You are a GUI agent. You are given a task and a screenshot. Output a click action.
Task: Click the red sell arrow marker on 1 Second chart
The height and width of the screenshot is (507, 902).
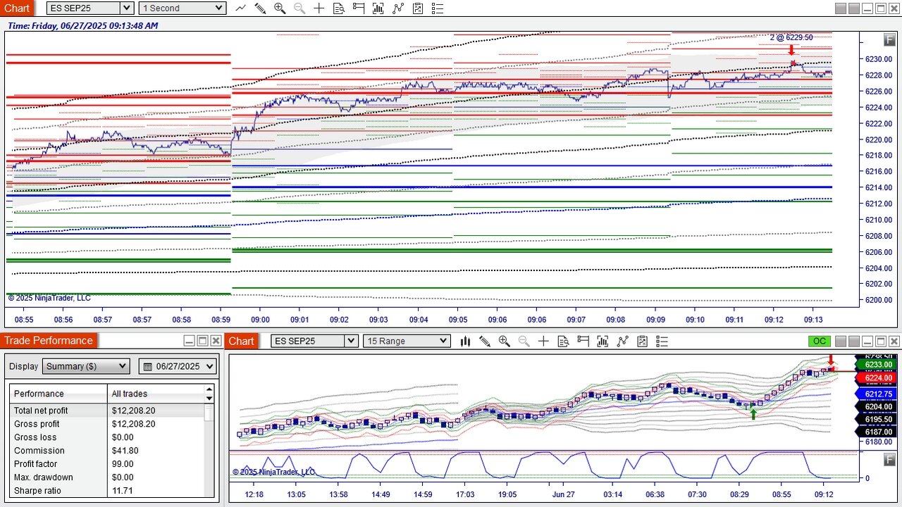pos(791,50)
